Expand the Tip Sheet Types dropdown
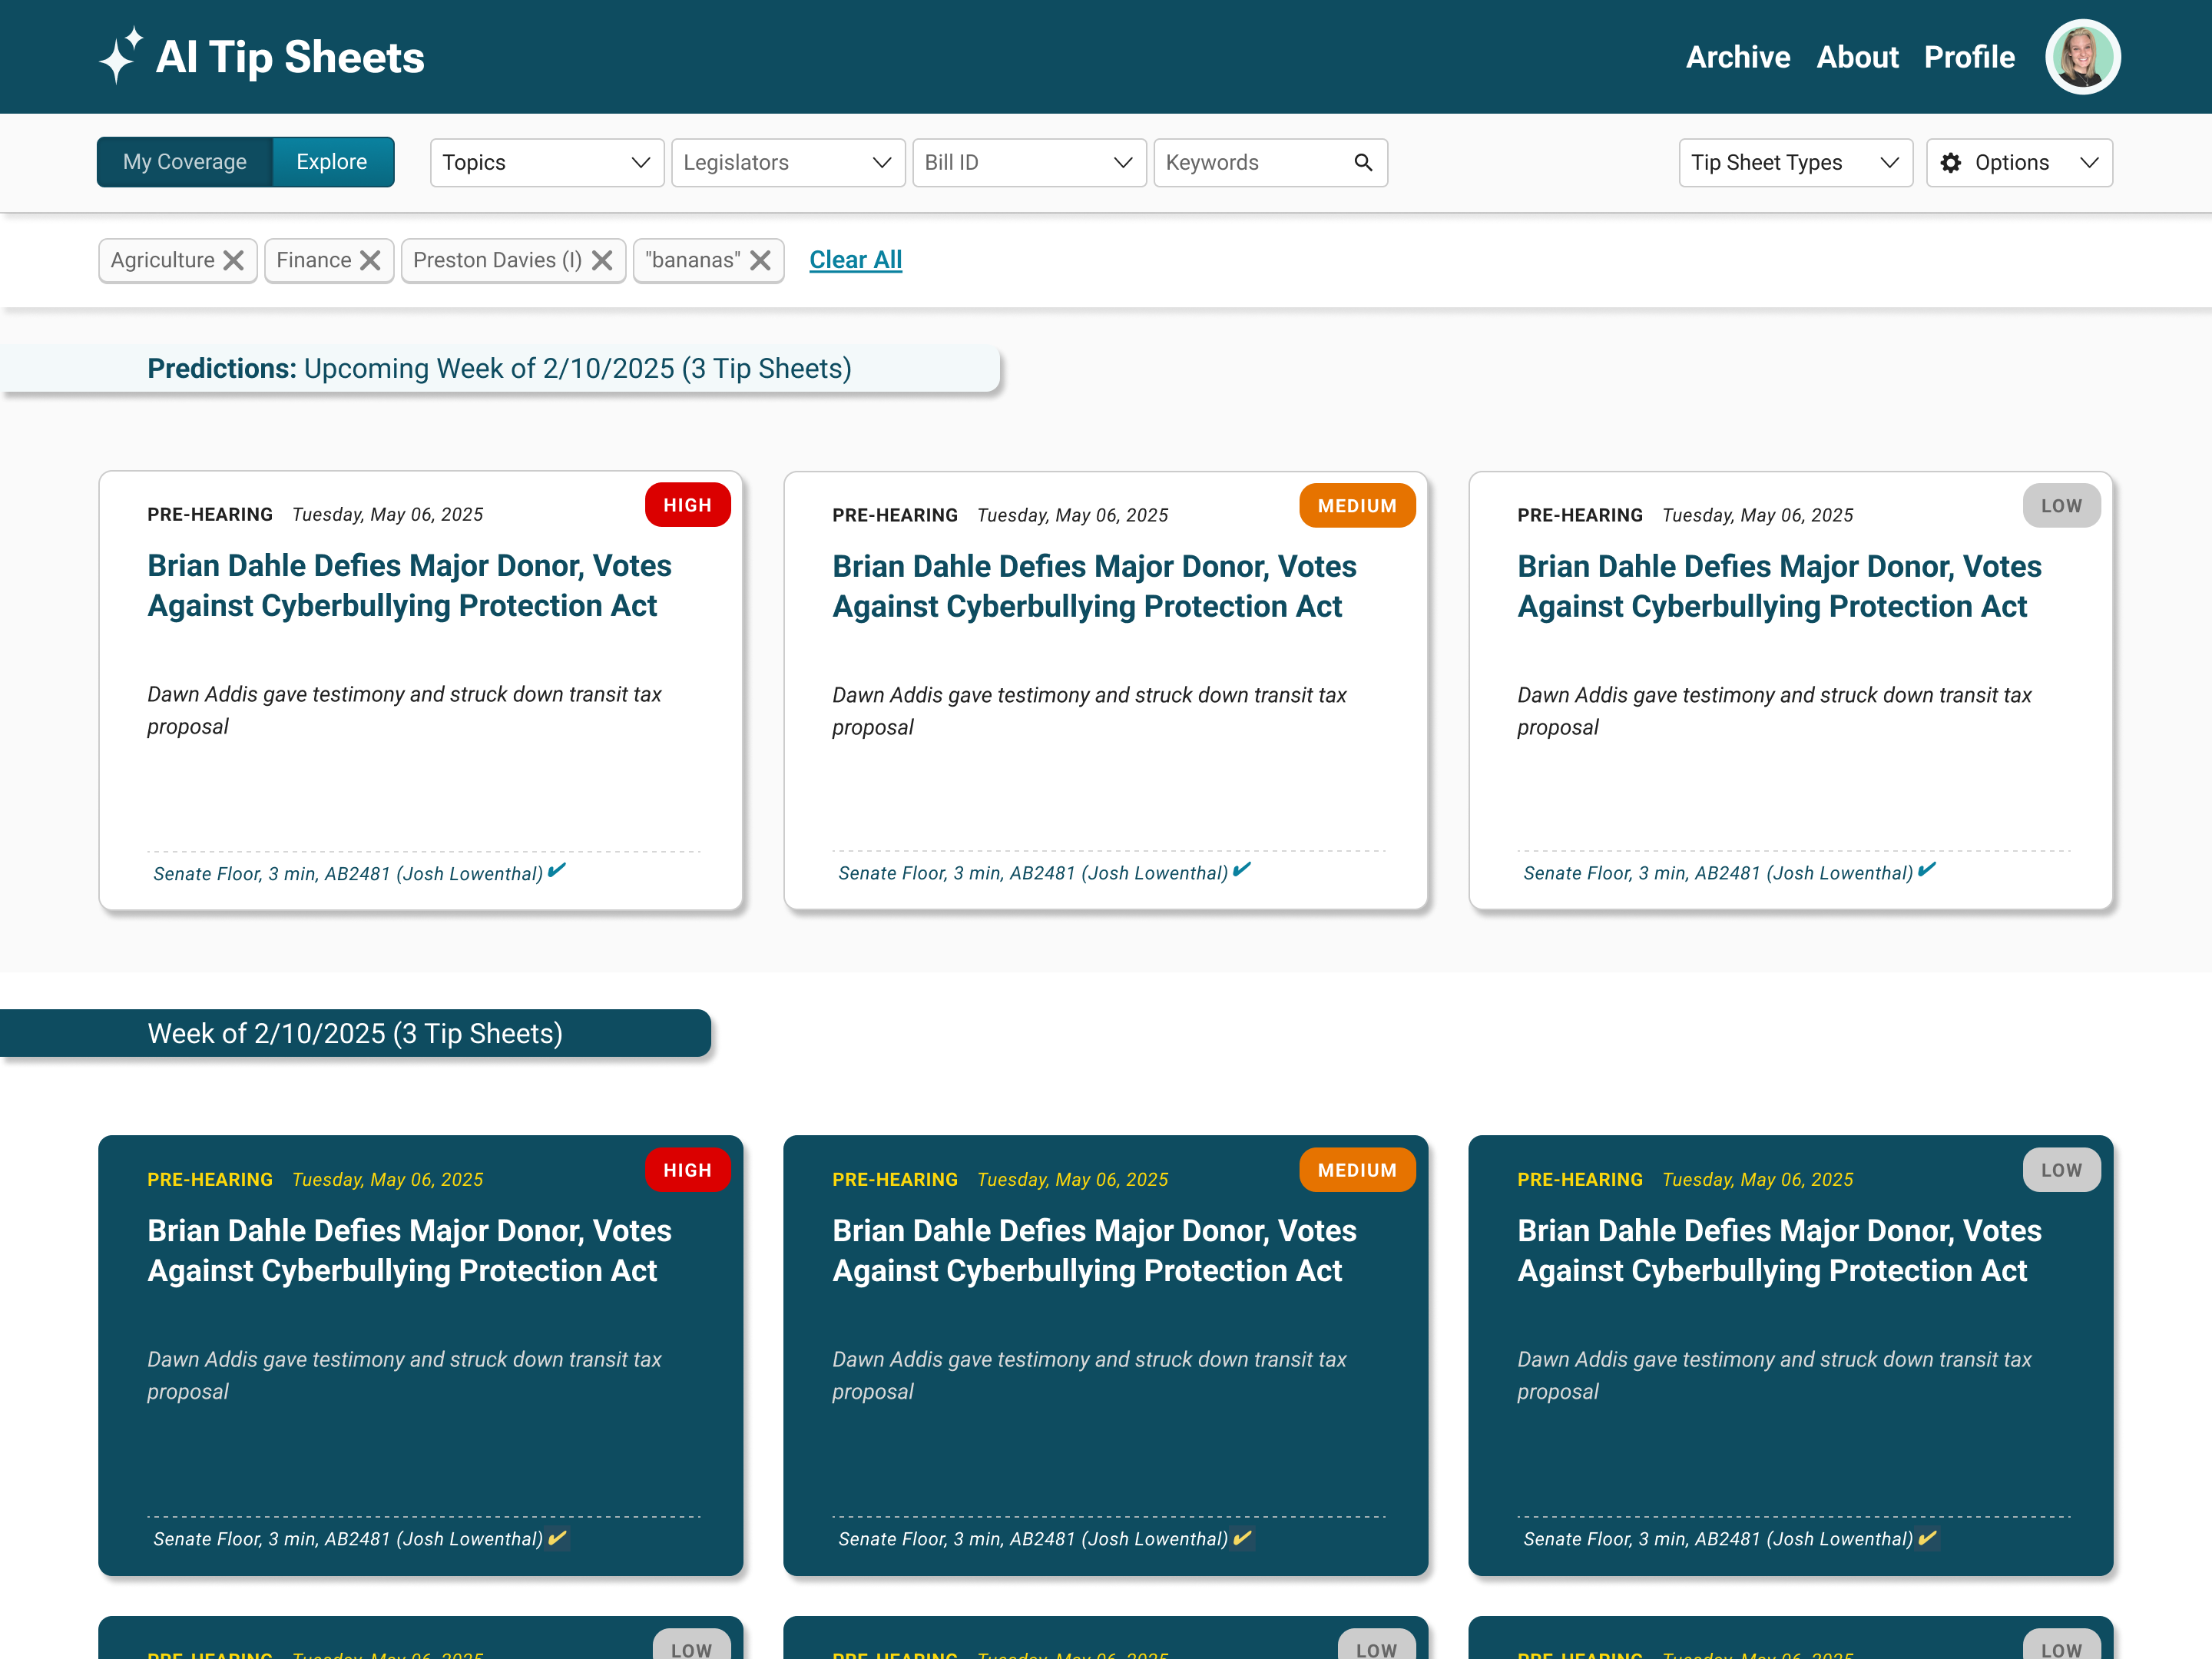Screen dimensions: 2212x1659 click(1794, 162)
